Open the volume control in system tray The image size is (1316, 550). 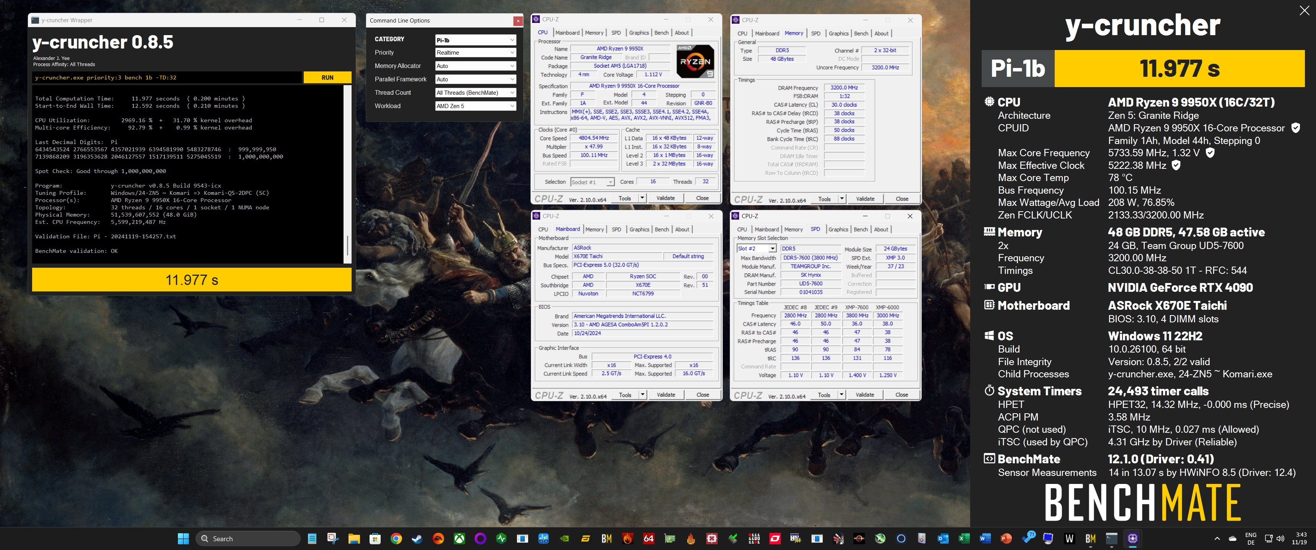[x=1280, y=538]
